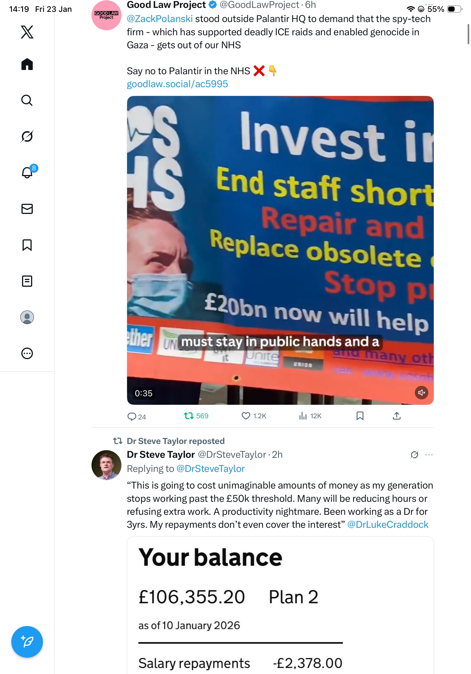The width and height of the screenshot is (471, 674).
Task: Open the X logo home
Action: click(x=27, y=32)
